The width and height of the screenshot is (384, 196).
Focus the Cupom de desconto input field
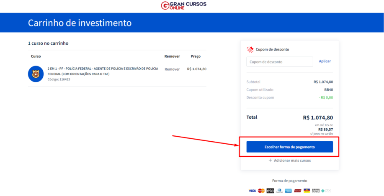point(280,62)
